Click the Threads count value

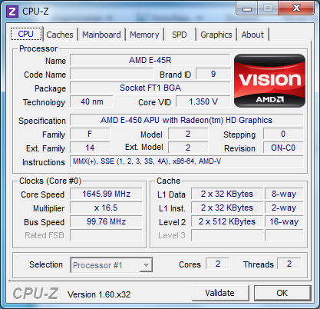[x=289, y=264]
